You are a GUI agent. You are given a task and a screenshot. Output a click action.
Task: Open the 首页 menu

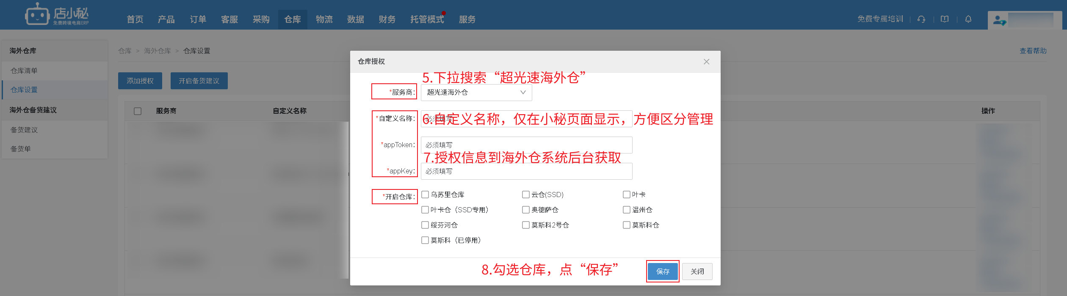[x=135, y=19]
